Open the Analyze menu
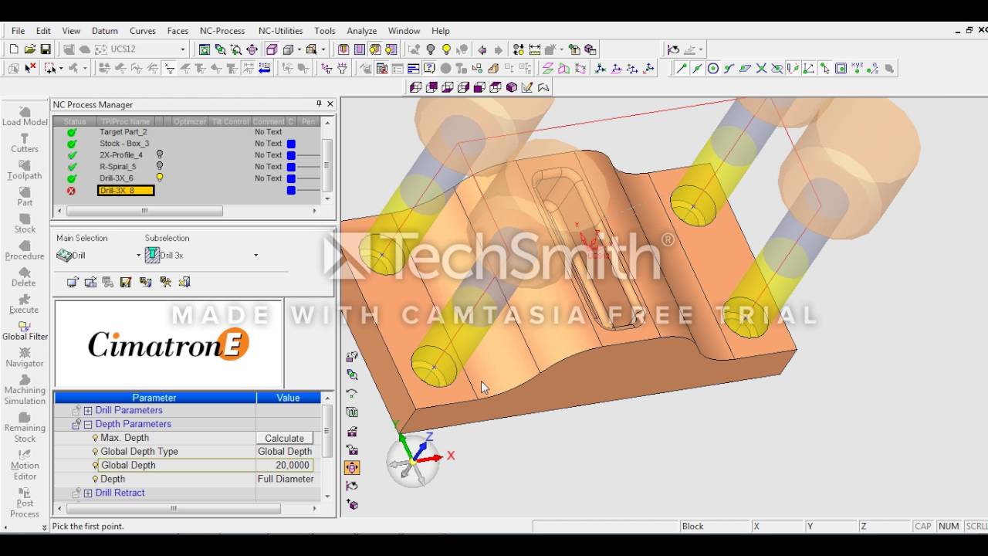The height and width of the screenshot is (556, 988). pos(361,31)
